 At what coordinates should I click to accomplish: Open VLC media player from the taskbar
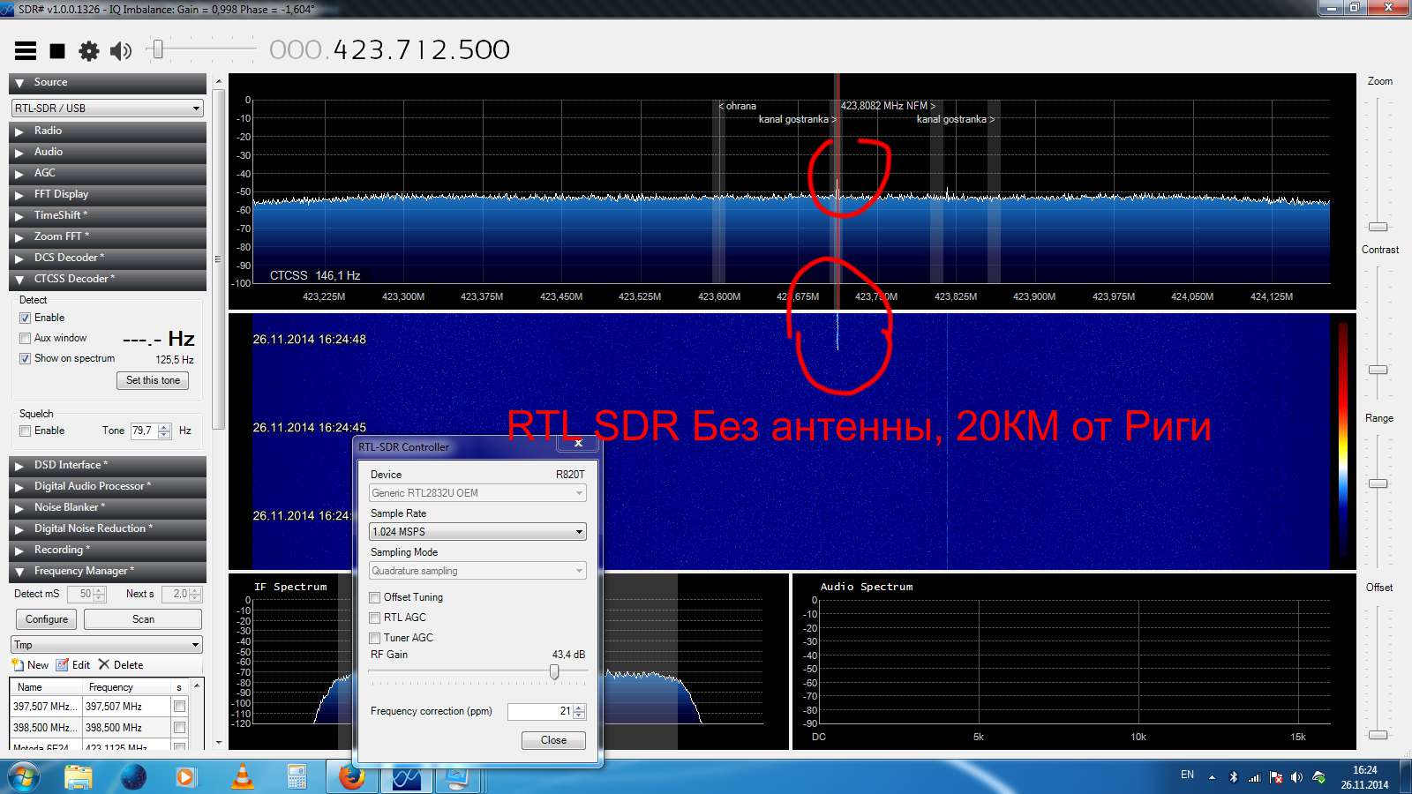242,777
